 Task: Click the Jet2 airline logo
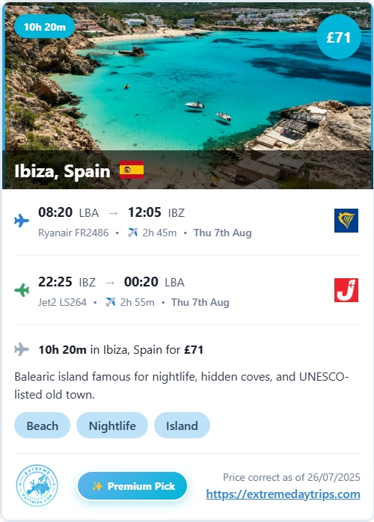click(346, 290)
